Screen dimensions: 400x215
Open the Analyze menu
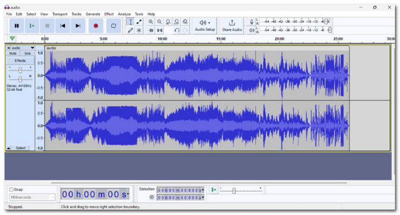click(x=124, y=14)
